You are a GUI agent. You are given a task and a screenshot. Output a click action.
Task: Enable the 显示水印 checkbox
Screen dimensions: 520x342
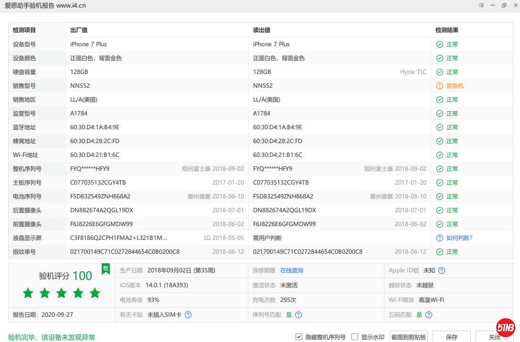click(355, 337)
